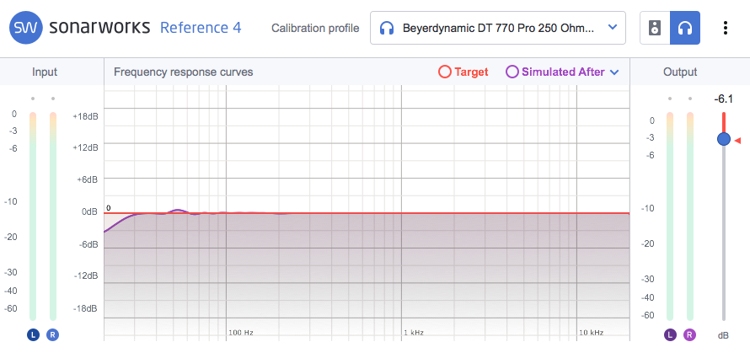
Task: Open the three-dot options menu
Action: coord(726,28)
